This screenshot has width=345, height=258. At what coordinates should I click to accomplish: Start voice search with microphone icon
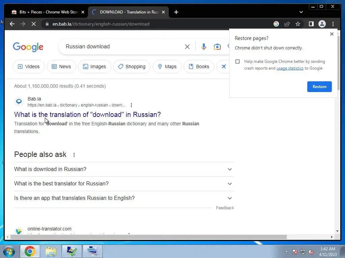[x=204, y=46]
